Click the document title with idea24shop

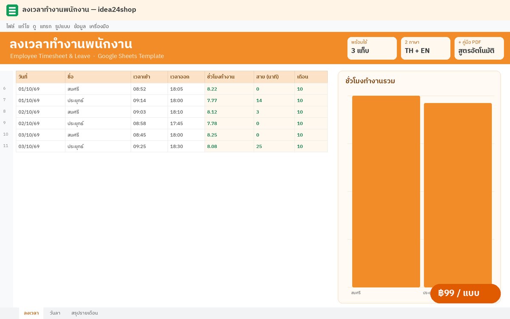[79, 10]
